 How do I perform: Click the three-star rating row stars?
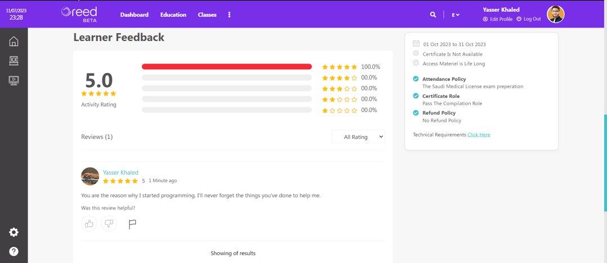(340, 88)
